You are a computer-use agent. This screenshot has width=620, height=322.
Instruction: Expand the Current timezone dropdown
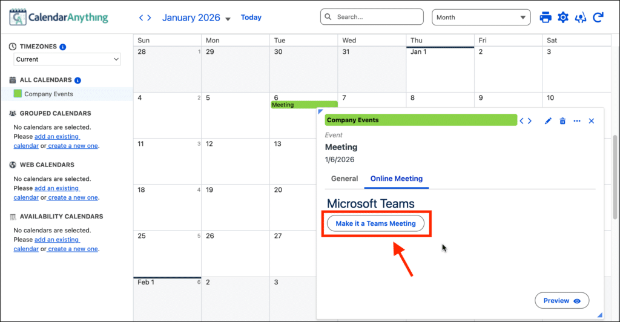[x=67, y=59]
